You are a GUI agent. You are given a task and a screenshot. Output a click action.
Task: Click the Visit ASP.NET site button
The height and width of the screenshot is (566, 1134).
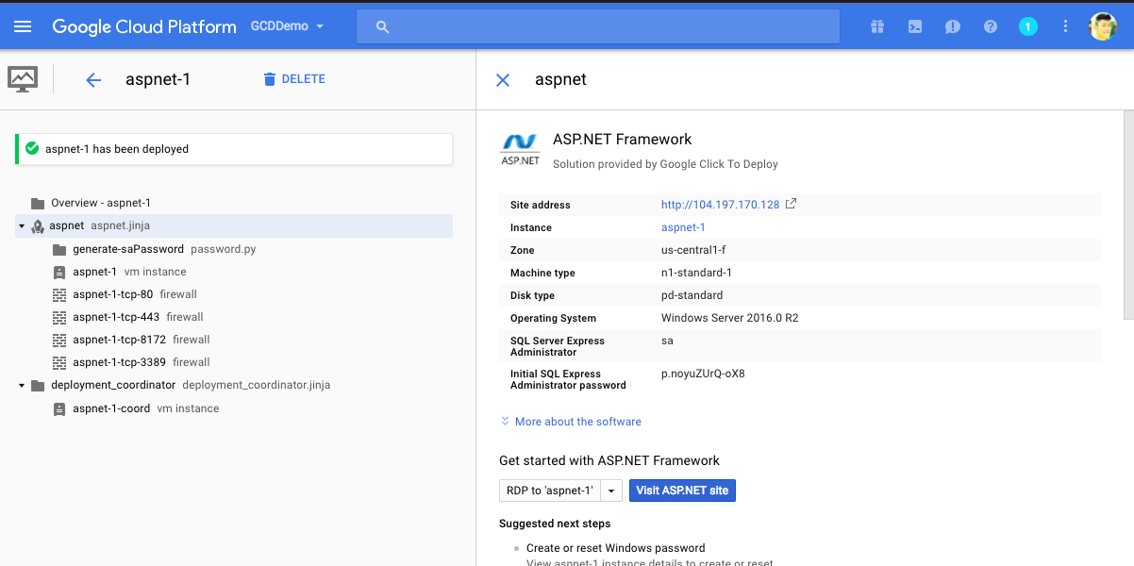click(x=682, y=491)
